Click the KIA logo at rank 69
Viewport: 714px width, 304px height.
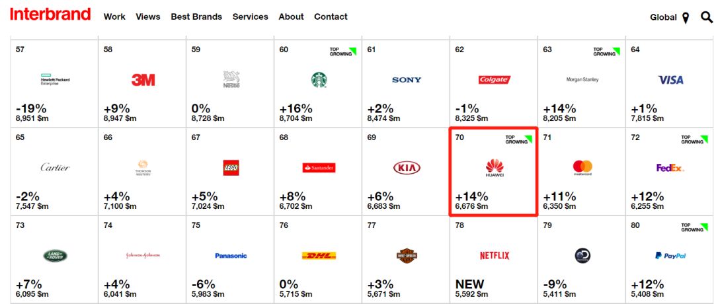407,168
